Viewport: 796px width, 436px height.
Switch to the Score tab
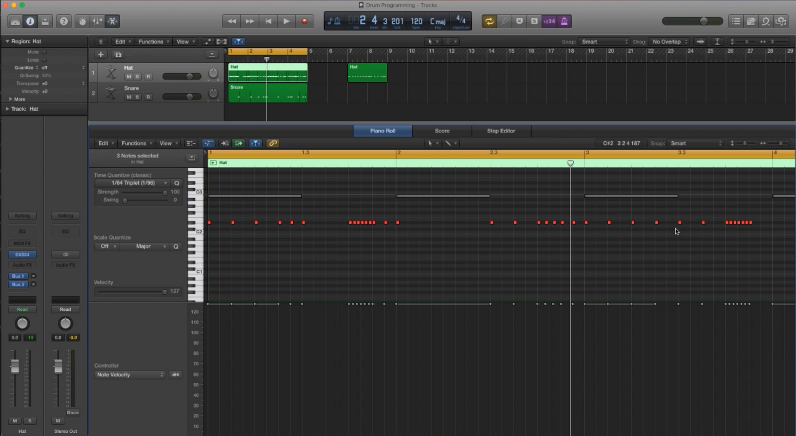(442, 131)
